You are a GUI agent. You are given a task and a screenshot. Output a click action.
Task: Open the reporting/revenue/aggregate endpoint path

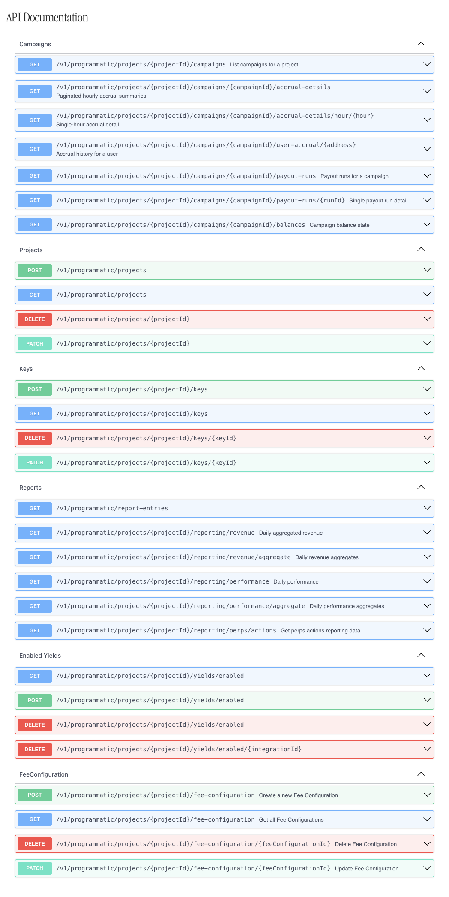[x=173, y=557]
